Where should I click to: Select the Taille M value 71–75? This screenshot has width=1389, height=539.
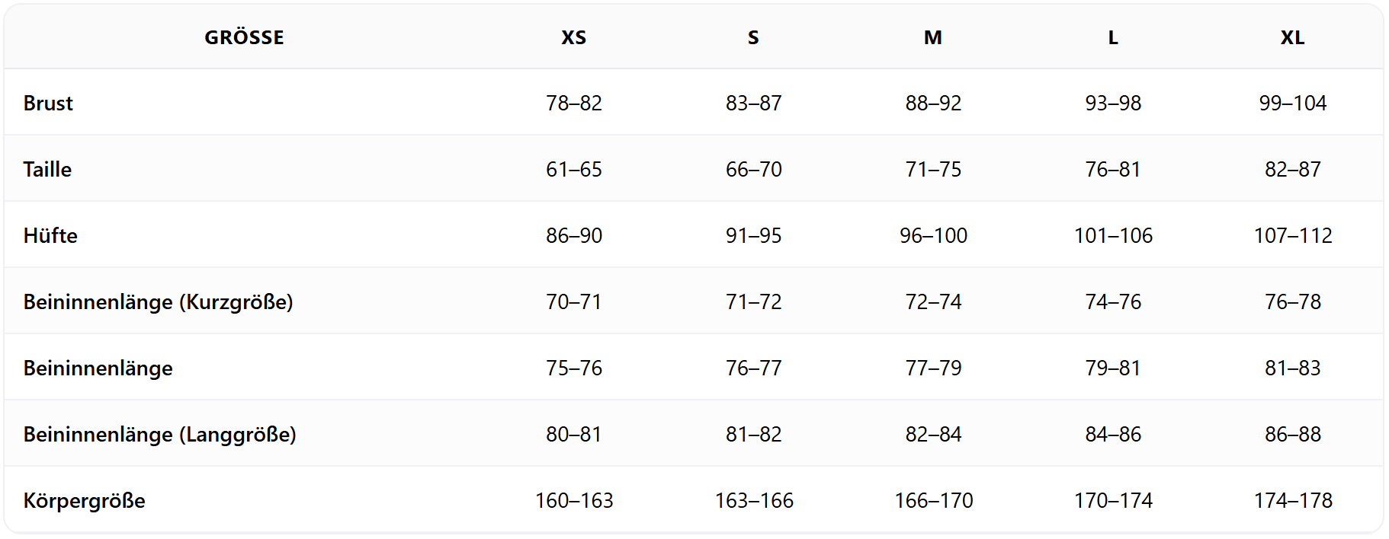[933, 169]
